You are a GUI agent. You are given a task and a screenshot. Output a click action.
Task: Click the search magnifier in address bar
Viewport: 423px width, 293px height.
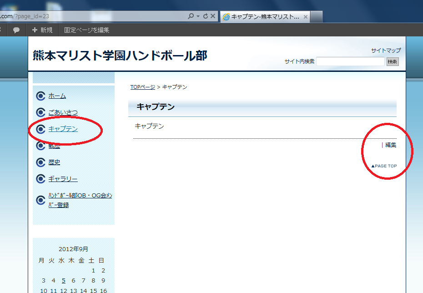[191, 16]
